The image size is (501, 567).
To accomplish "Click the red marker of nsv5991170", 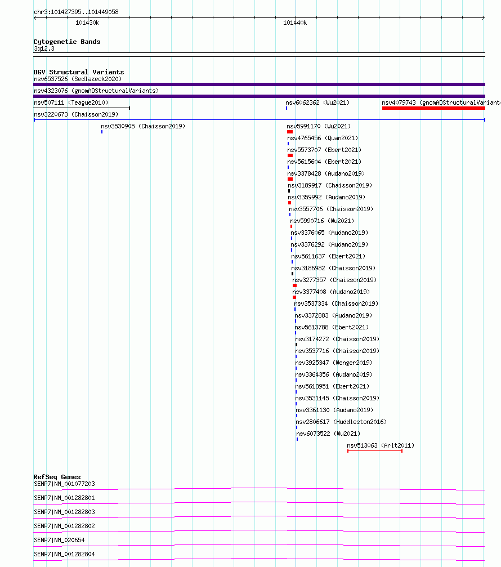I will pyautogui.click(x=290, y=132).
